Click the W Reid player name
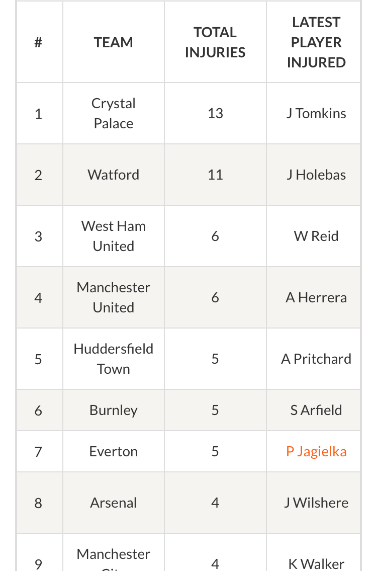Image resolution: width=377 pixels, height=571 pixels. (316, 236)
